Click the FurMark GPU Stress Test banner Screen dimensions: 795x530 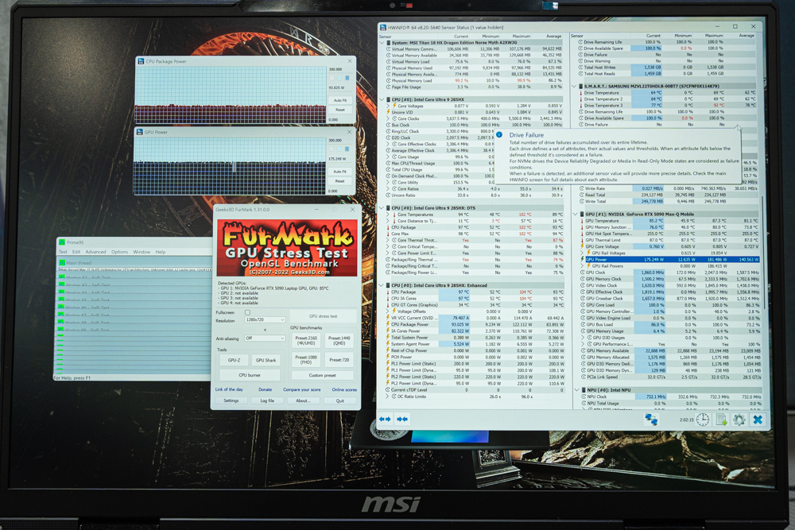point(287,247)
